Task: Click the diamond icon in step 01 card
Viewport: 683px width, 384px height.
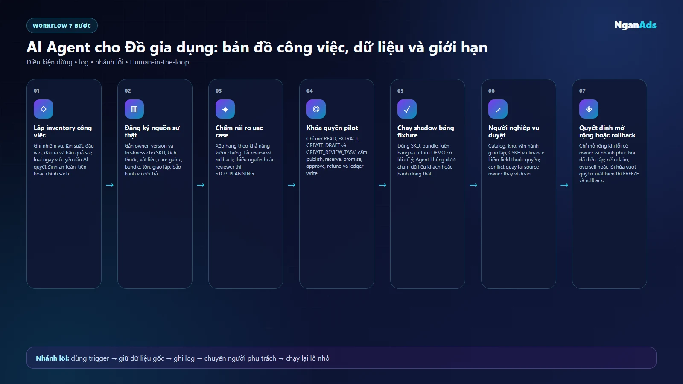Action: [43, 109]
